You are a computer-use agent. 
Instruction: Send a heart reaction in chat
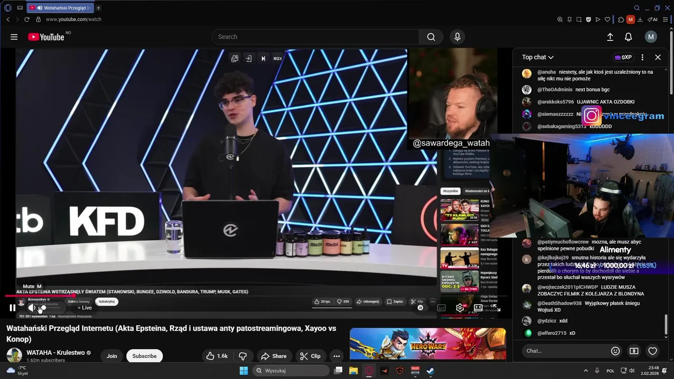653,351
